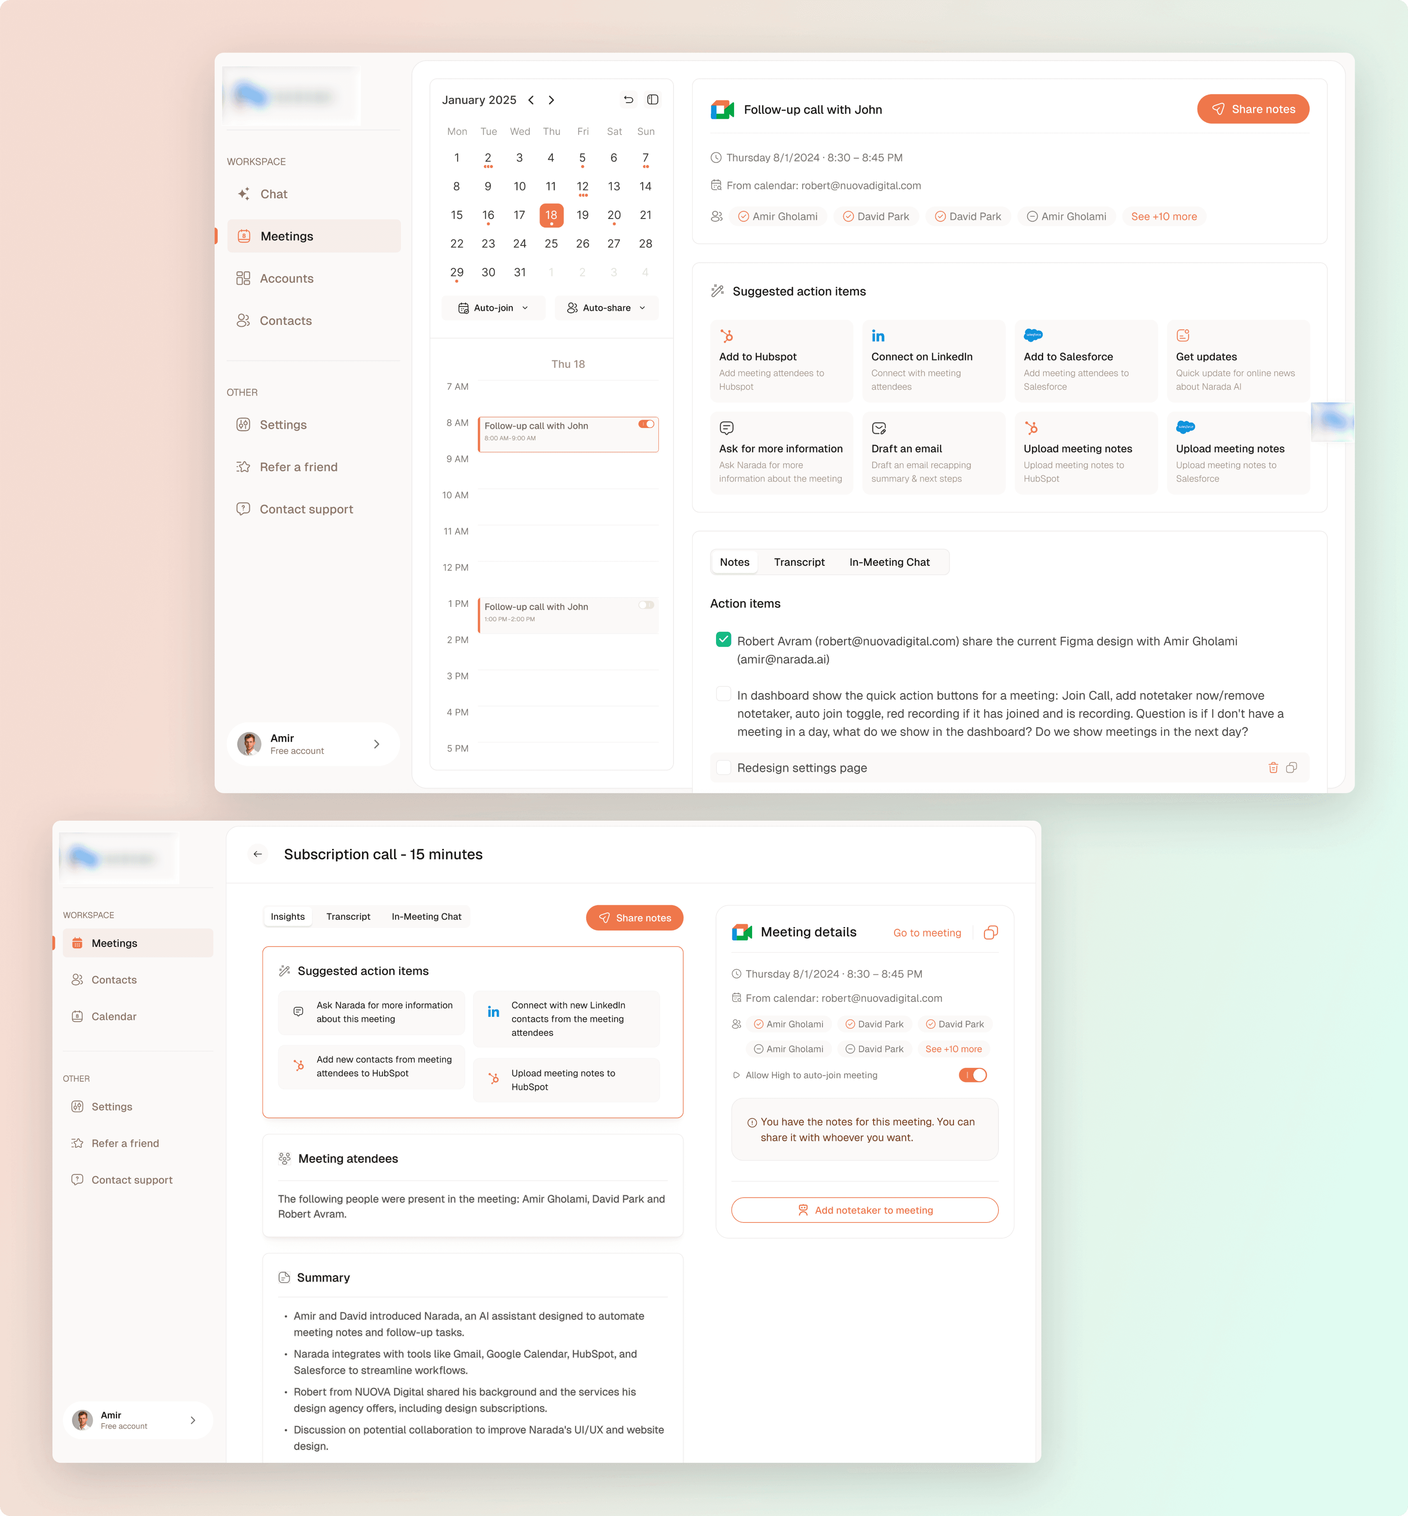Open Settings in bottom window sidebar

tap(138, 1107)
